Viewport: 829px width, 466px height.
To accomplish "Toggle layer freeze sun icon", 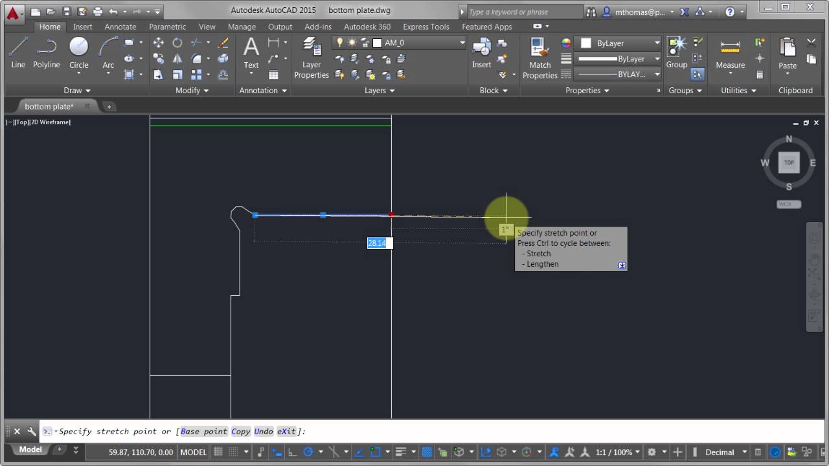I will point(352,43).
